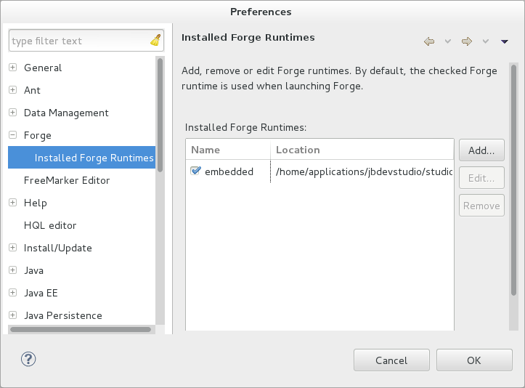The image size is (525, 388).
Task: Click the OK button
Action: coord(473,360)
